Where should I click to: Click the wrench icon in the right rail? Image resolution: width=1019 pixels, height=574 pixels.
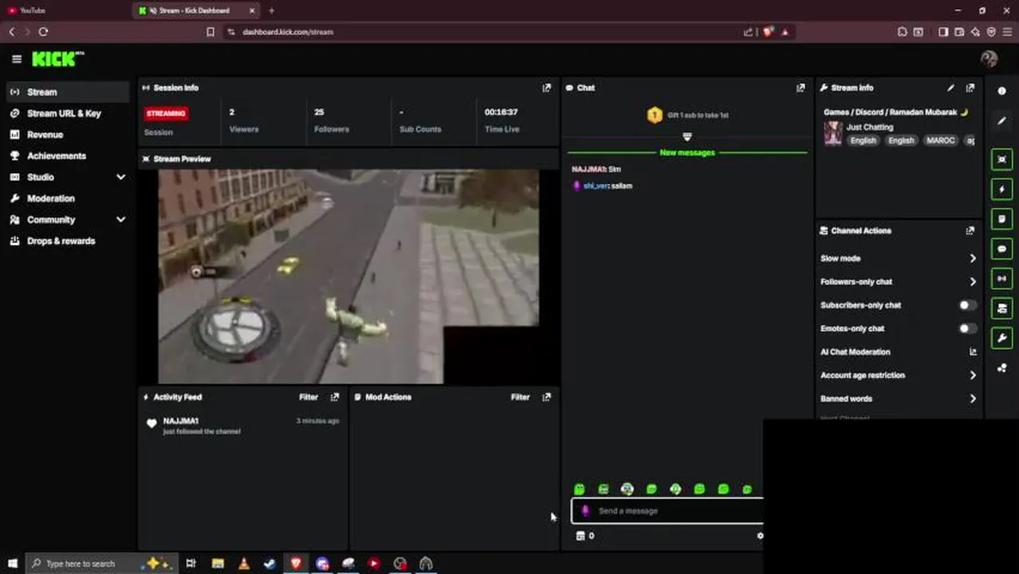pyautogui.click(x=1002, y=338)
